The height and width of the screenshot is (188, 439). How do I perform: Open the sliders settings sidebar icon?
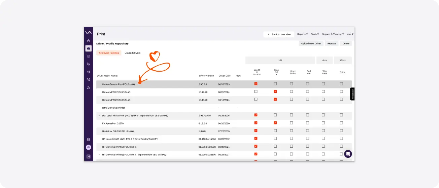pyautogui.click(x=89, y=56)
